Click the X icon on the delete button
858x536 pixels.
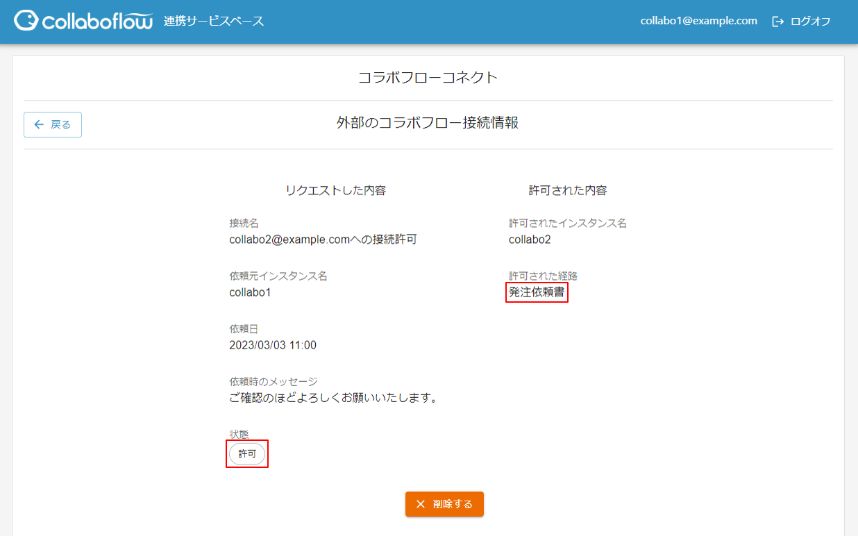[x=421, y=504]
